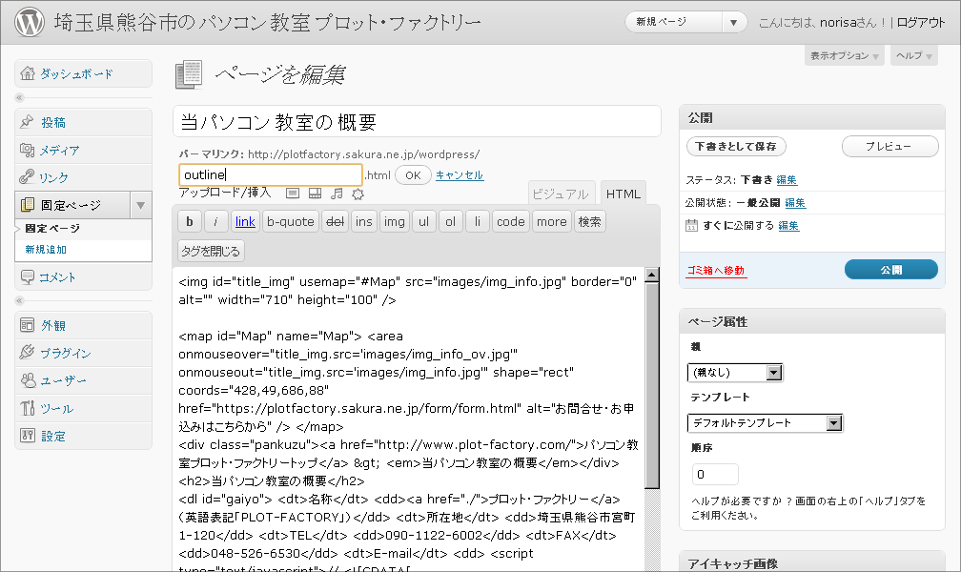
Task: Click the 投稿 pushpin icon
Action: [27, 122]
